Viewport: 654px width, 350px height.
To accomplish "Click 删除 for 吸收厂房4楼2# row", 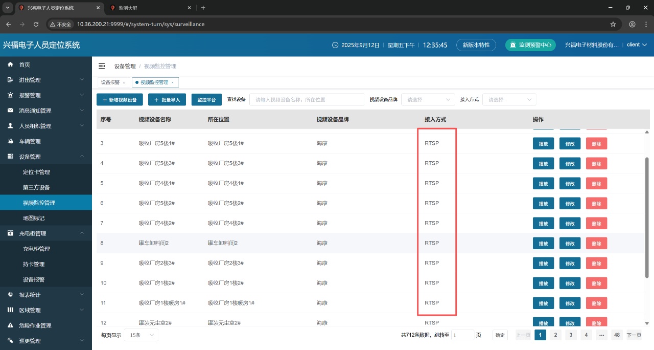I will (x=597, y=223).
